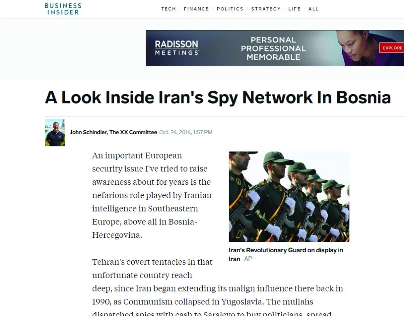
Task: Click the Business Insider logo
Action: tap(63, 9)
